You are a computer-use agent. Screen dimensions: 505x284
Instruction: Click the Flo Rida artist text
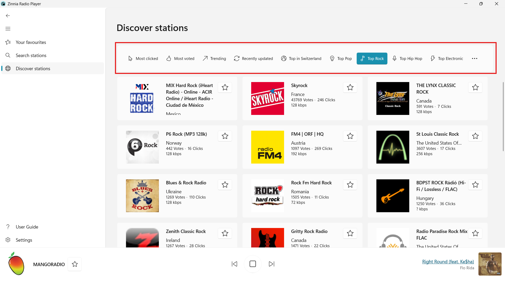click(467, 268)
